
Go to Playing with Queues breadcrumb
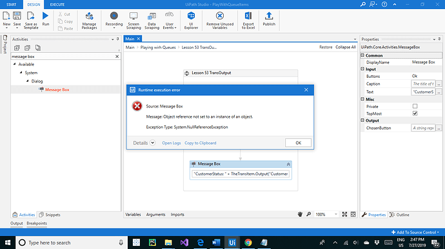click(x=158, y=48)
